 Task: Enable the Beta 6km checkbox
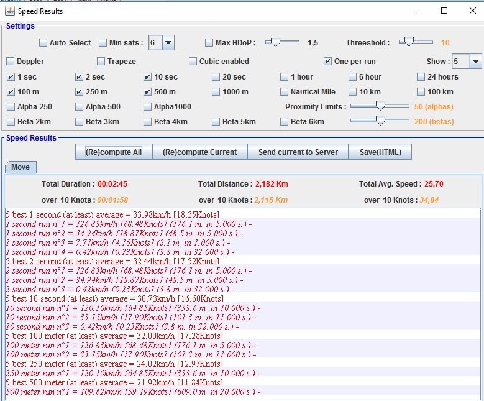[285, 121]
